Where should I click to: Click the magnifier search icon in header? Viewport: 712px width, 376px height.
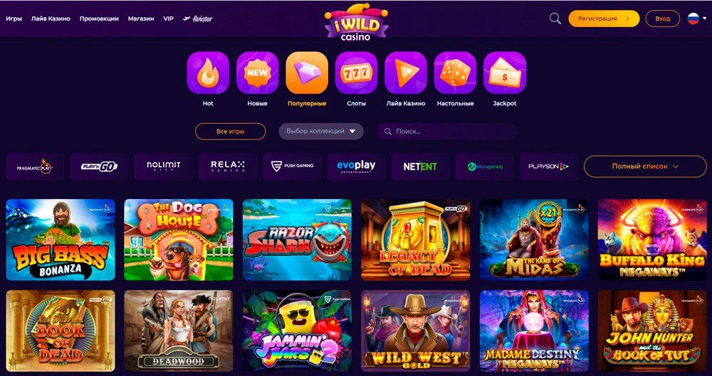555,18
